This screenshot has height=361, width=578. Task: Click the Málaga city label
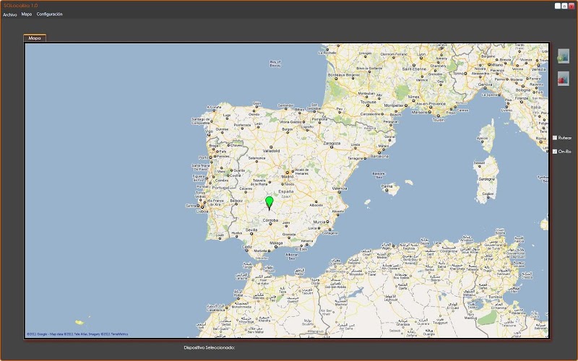(276, 243)
